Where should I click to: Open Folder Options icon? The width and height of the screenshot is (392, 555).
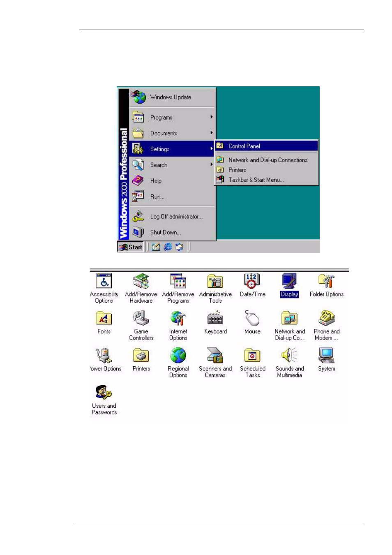pos(327,282)
